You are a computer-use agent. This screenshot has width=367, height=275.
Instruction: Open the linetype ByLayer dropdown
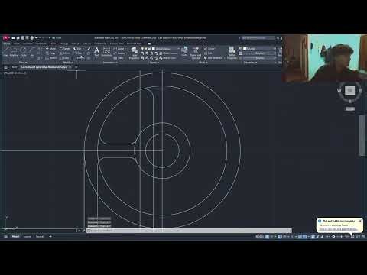[259, 58]
